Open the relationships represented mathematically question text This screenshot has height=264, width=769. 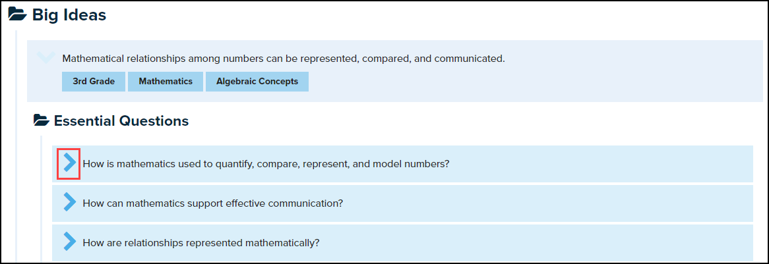201,243
